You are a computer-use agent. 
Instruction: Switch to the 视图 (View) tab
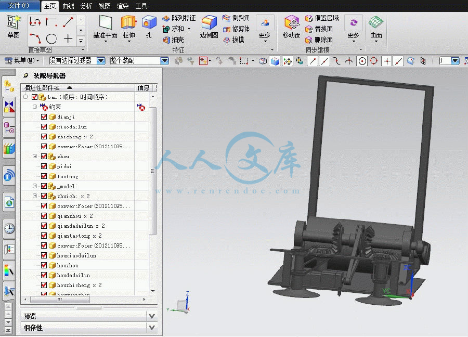[105, 6]
